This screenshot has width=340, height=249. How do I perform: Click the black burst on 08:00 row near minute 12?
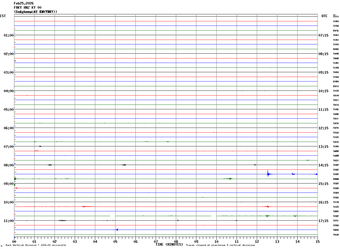[255, 165]
